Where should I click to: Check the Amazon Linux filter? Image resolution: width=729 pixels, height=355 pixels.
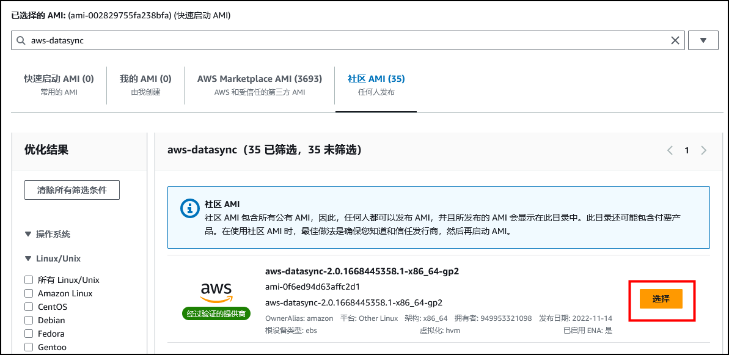pos(29,294)
